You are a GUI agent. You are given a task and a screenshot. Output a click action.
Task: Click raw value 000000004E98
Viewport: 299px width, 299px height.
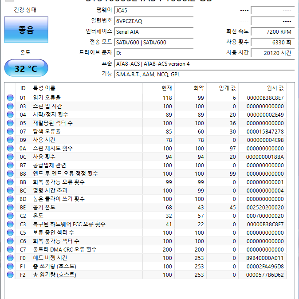point(265,140)
